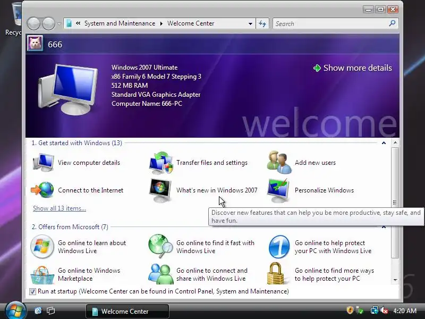
Task: Click the Forward navigation button
Action: 49,23
